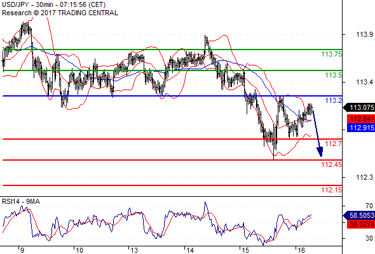Click the blue 112.915 price label
Screen dimensions: 375x254
tap(361, 128)
